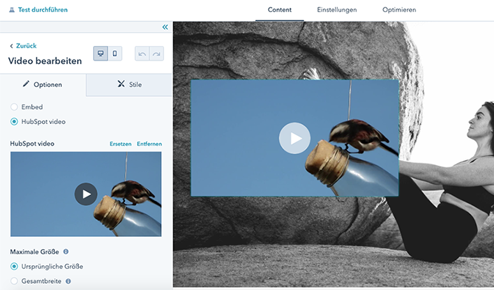Screen dimensions: 494x290
Task: Click info icon beside Gesamtbreite
Action: point(68,281)
